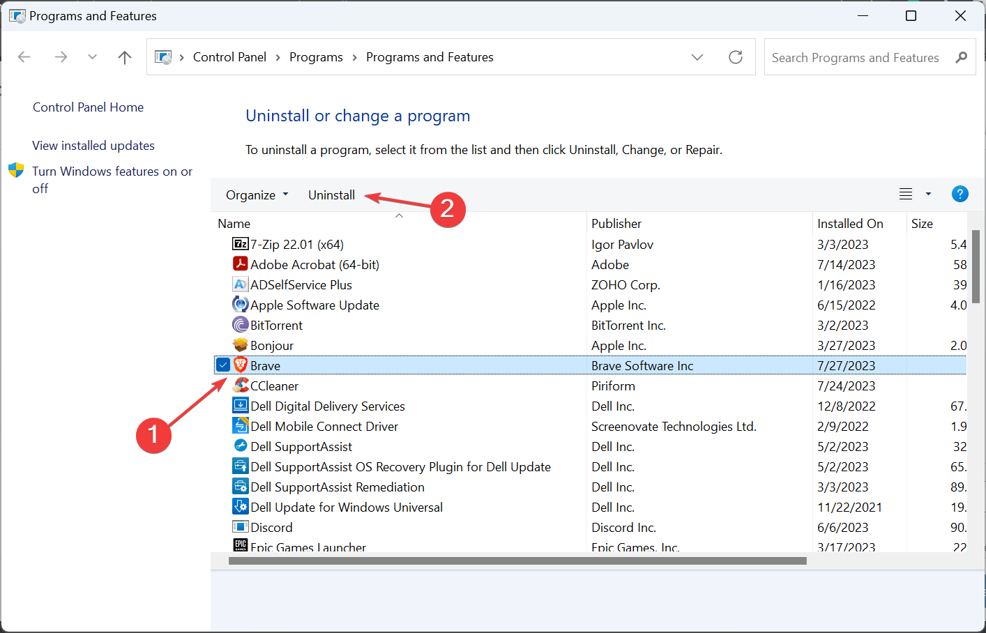Select the Adobe Acrobat icon
Image resolution: width=986 pixels, height=633 pixels.
(241, 264)
